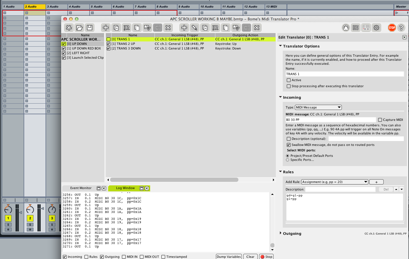Switch to the Log Window tab
409x259 pixels.
(x=125, y=188)
